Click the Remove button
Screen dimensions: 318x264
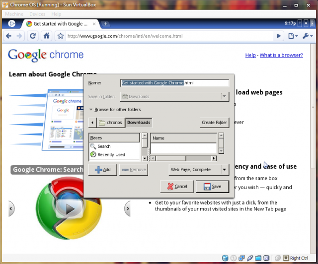tap(134, 170)
